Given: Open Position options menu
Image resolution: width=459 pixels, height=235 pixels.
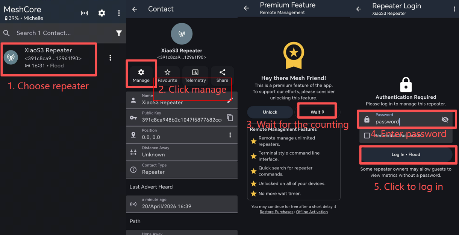Looking at the screenshot, I should coord(230,135).
